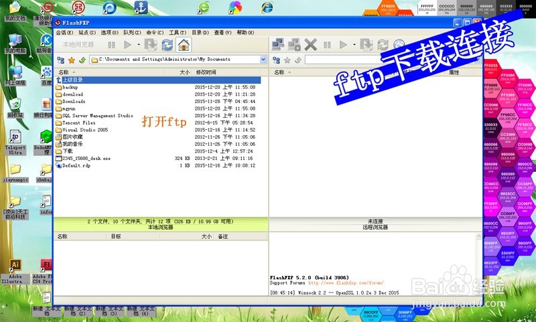Click the 本地浏览器 toolbar label

click(x=78, y=44)
